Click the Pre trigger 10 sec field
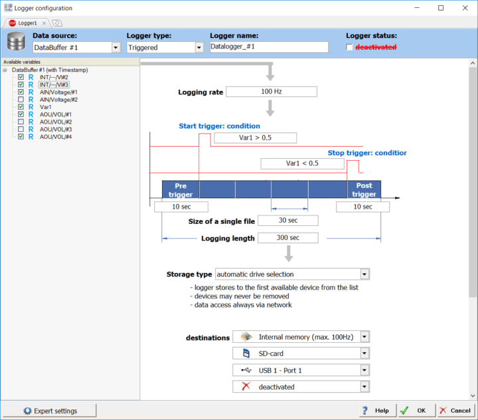This screenshot has width=478, height=420. click(181, 207)
